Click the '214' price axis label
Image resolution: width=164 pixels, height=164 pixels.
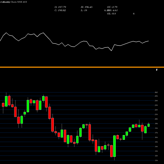[156, 114]
